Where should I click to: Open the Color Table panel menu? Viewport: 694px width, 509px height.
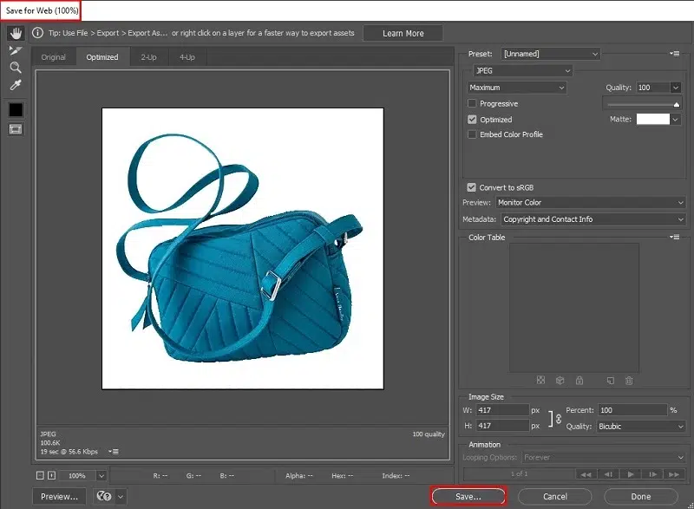675,237
